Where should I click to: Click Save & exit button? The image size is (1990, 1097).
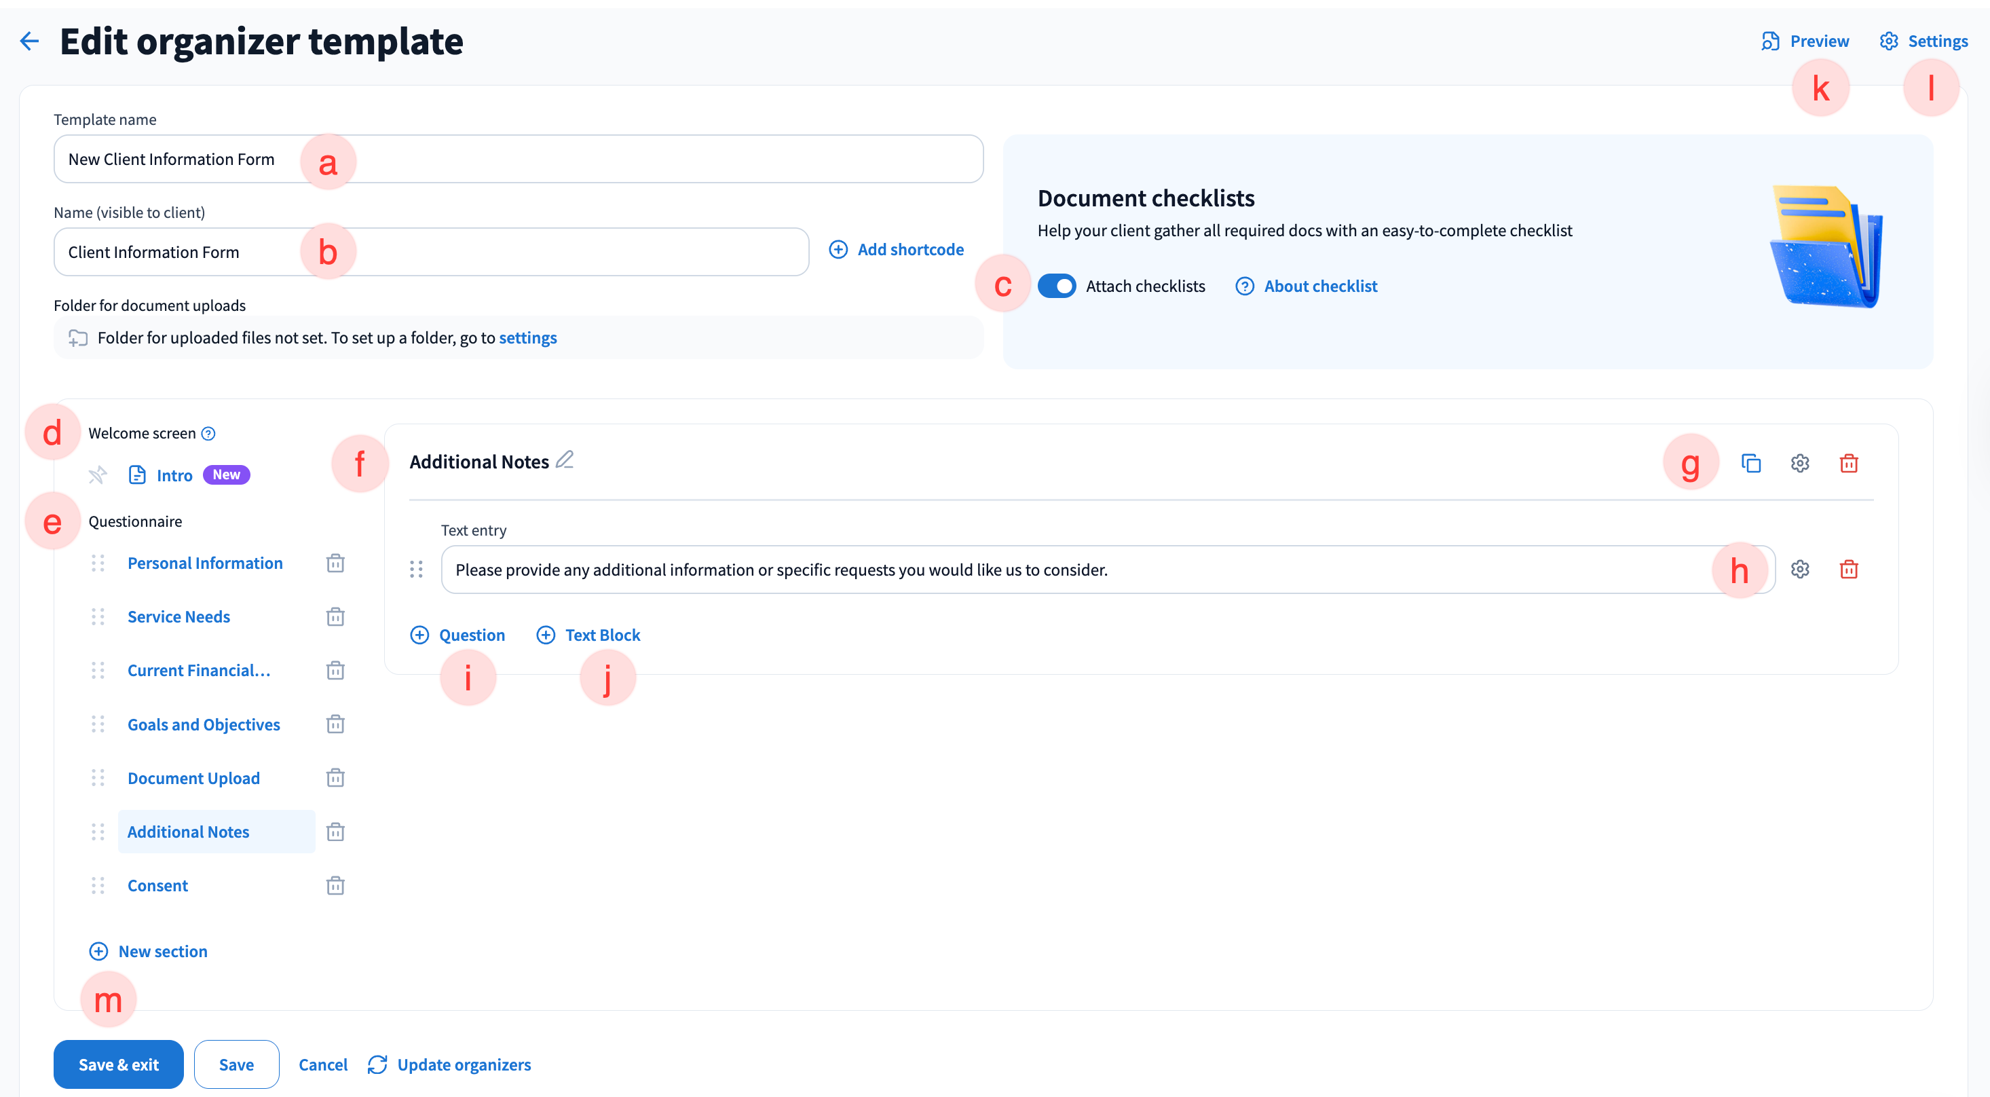pyautogui.click(x=118, y=1064)
